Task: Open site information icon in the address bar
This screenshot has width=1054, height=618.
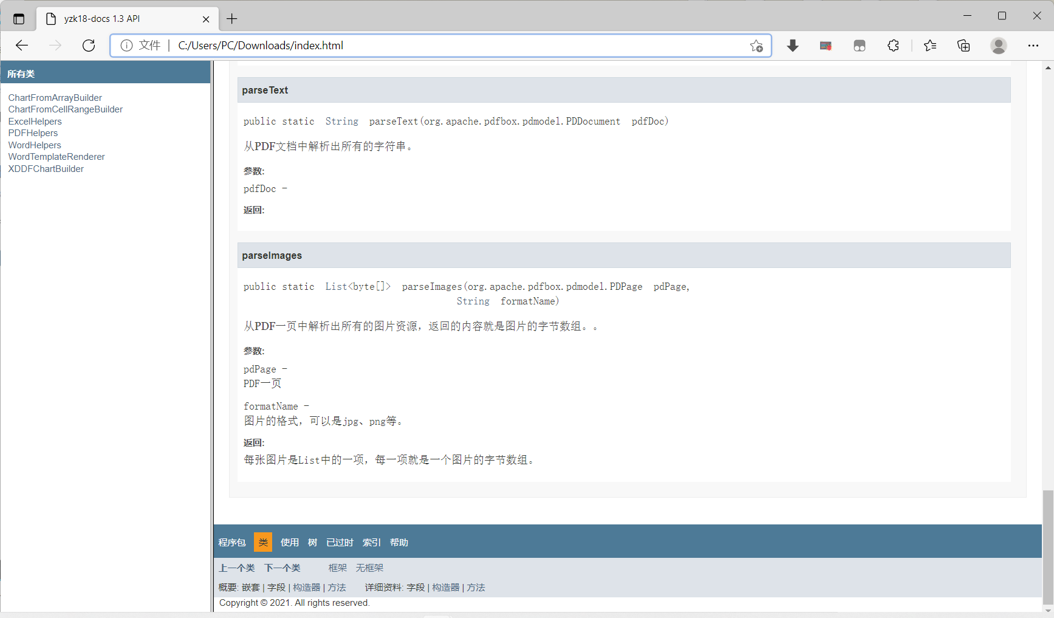Action: pyautogui.click(x=126, y=45)
